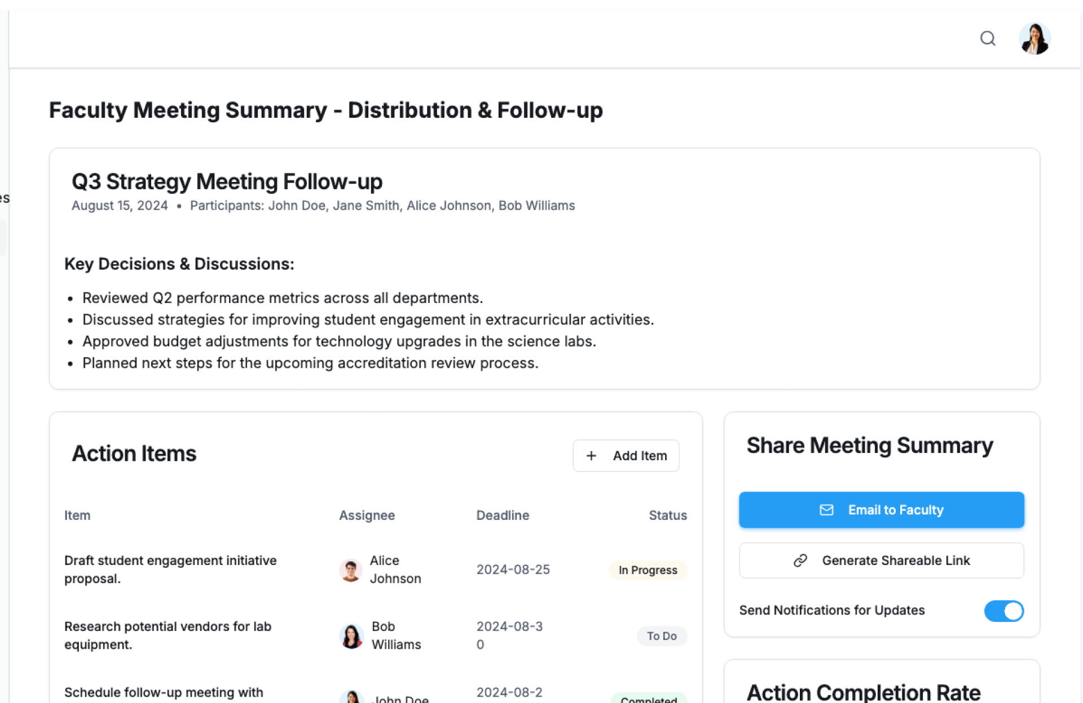Click the Deadline column header
Screen dimensions: 1083x703
(x=503, y=515)
